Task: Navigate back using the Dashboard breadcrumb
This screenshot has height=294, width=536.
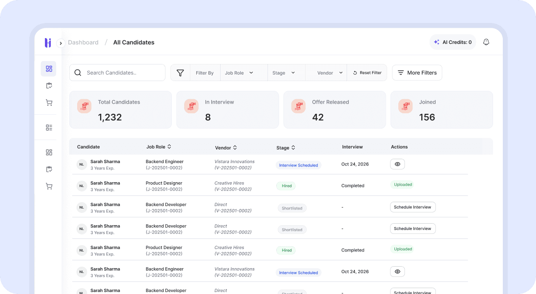Action: point(83,42)
